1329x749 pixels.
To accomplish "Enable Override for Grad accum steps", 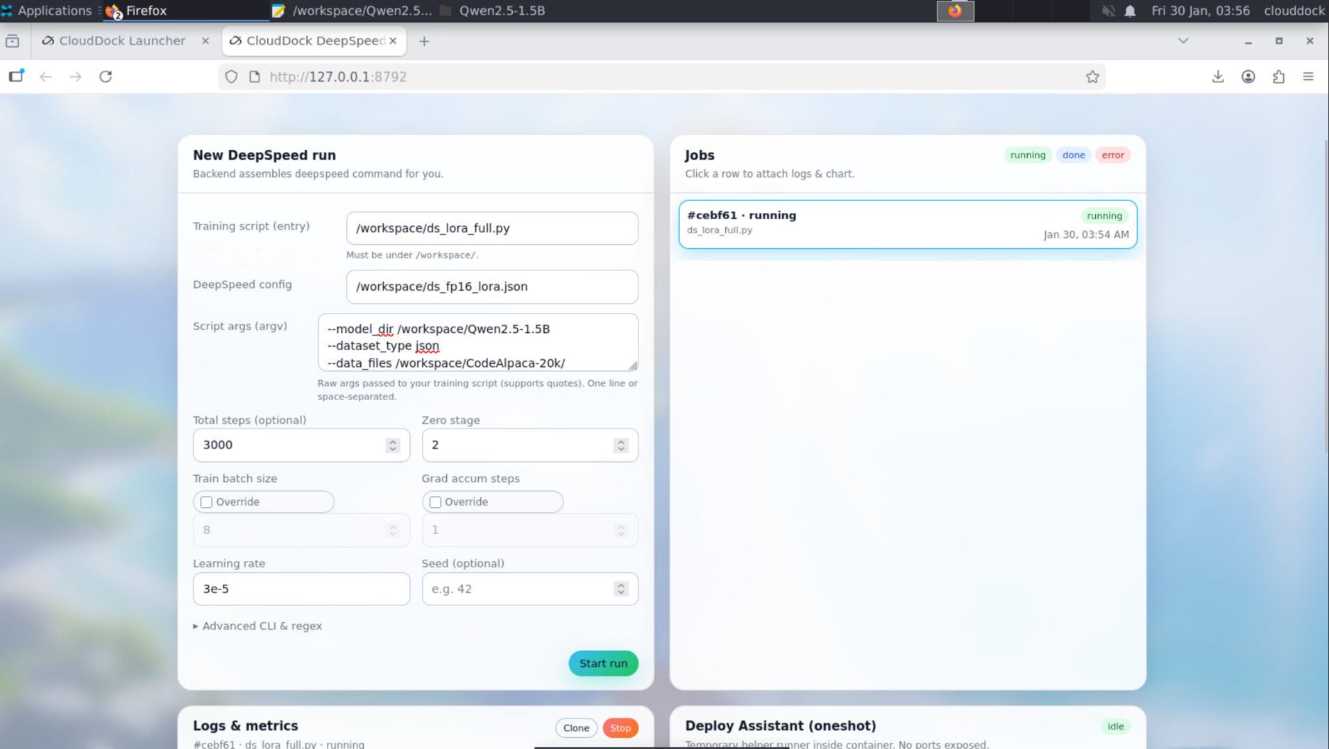I will (x=435, y=501).
